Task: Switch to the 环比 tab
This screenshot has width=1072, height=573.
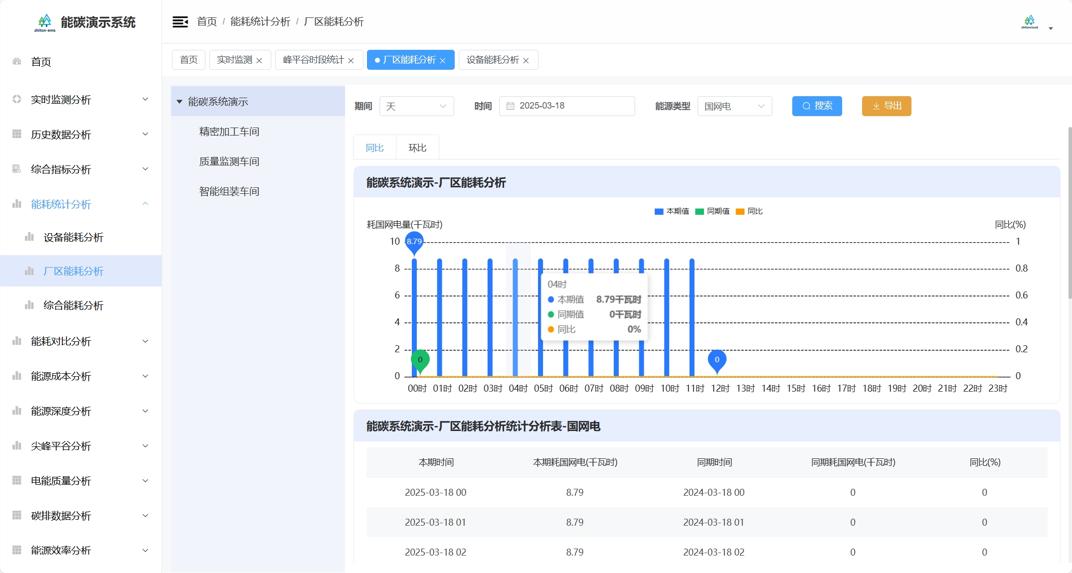Action: [x=417, y=148]
